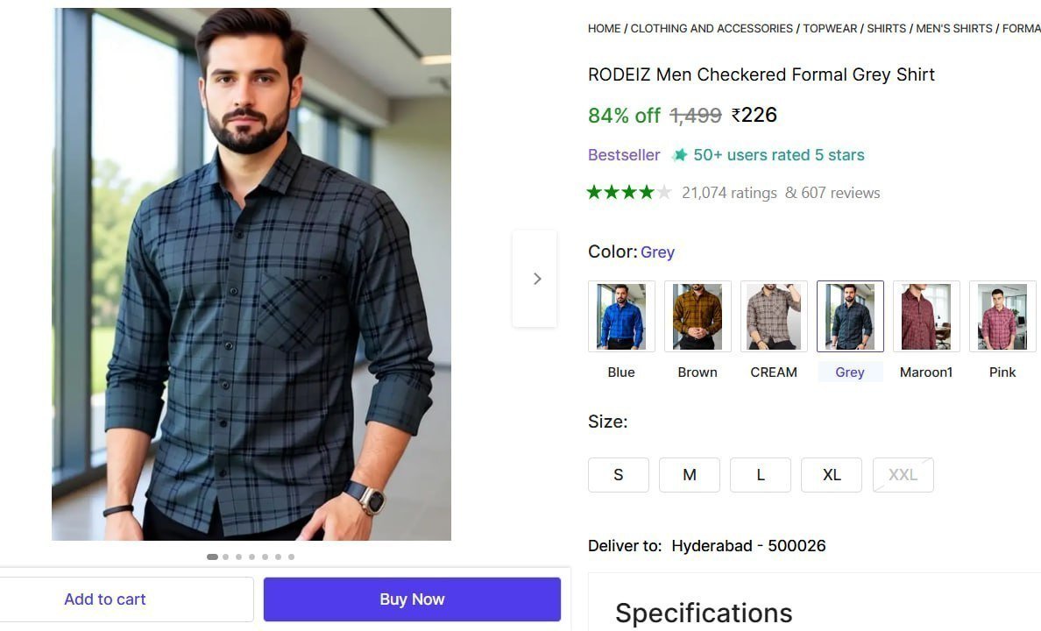Viewport: 1041px width, 631px height.
Task: Select the Brown shirt color thumbnail
Action: (698, 316)
